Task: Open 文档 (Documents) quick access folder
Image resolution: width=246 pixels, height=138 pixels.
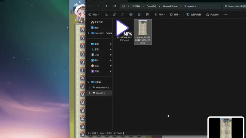Action: [95, 55]
